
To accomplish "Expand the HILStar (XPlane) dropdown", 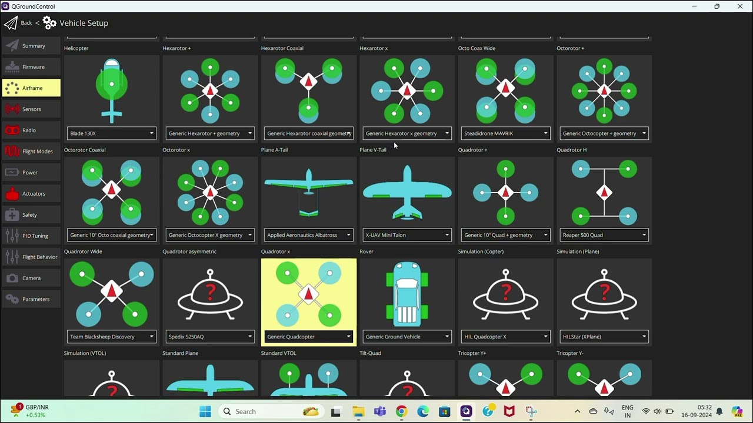I will pyautogui.click(x=604, y=337).
